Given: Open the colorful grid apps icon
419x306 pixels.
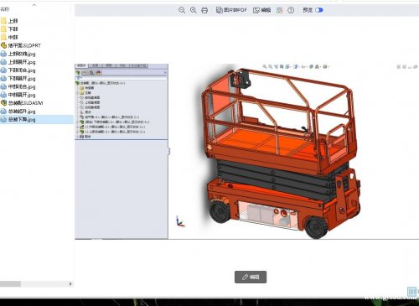Looking at the screenshot, I should 279,10.
